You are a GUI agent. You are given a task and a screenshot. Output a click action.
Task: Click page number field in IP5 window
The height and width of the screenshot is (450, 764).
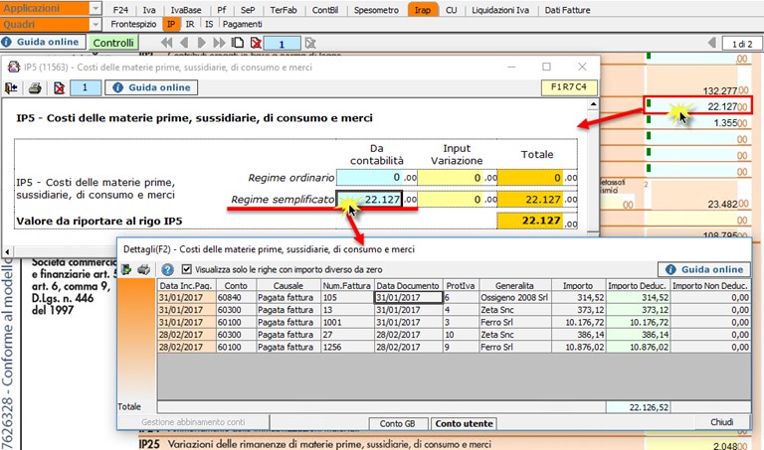point(86,87)
